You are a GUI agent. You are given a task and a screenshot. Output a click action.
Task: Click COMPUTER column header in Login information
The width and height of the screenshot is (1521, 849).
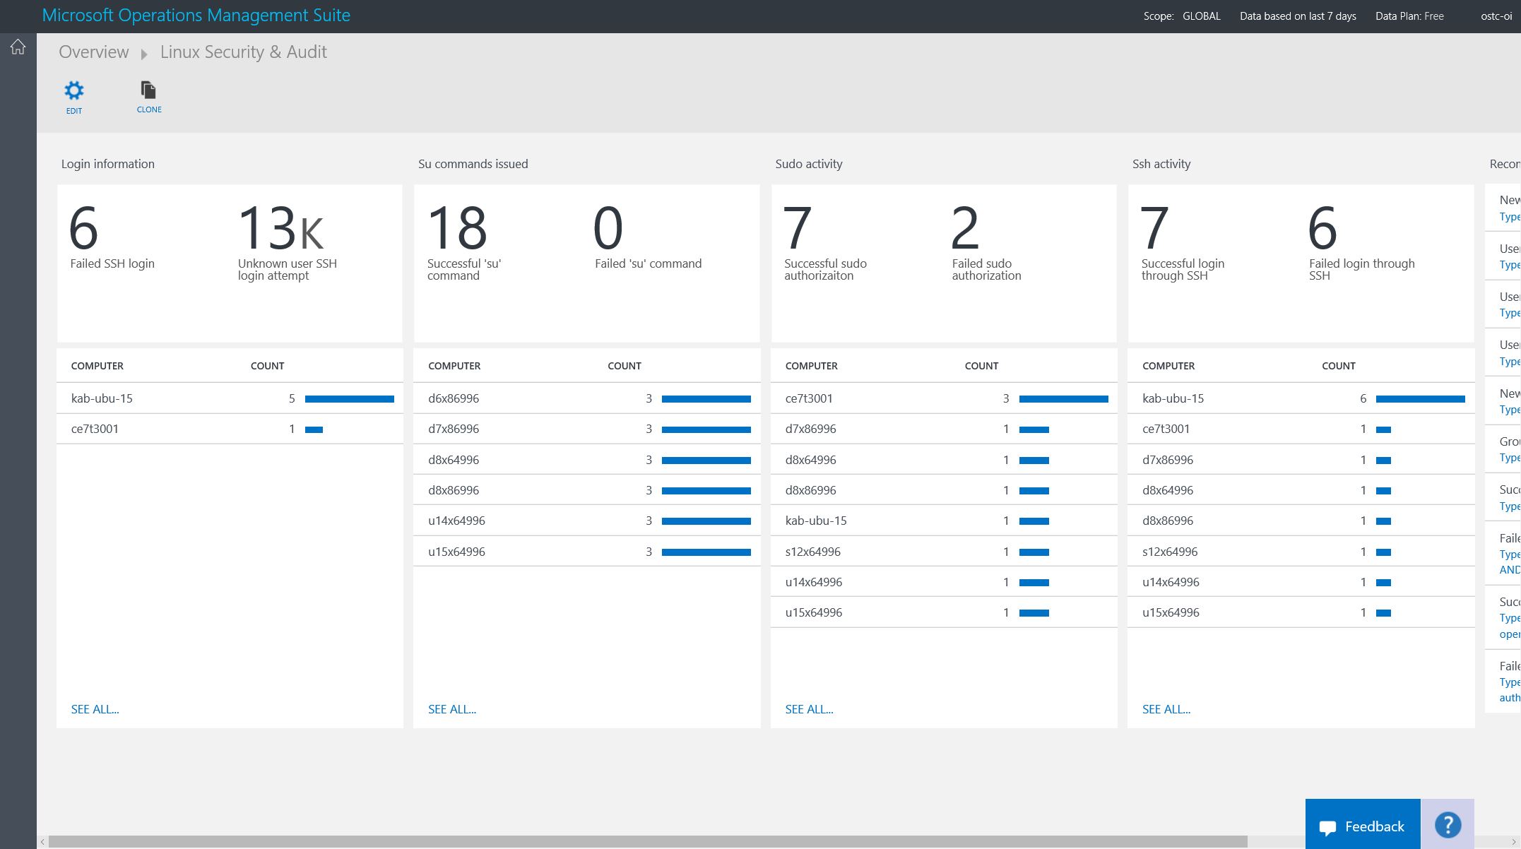coord(97,366)
